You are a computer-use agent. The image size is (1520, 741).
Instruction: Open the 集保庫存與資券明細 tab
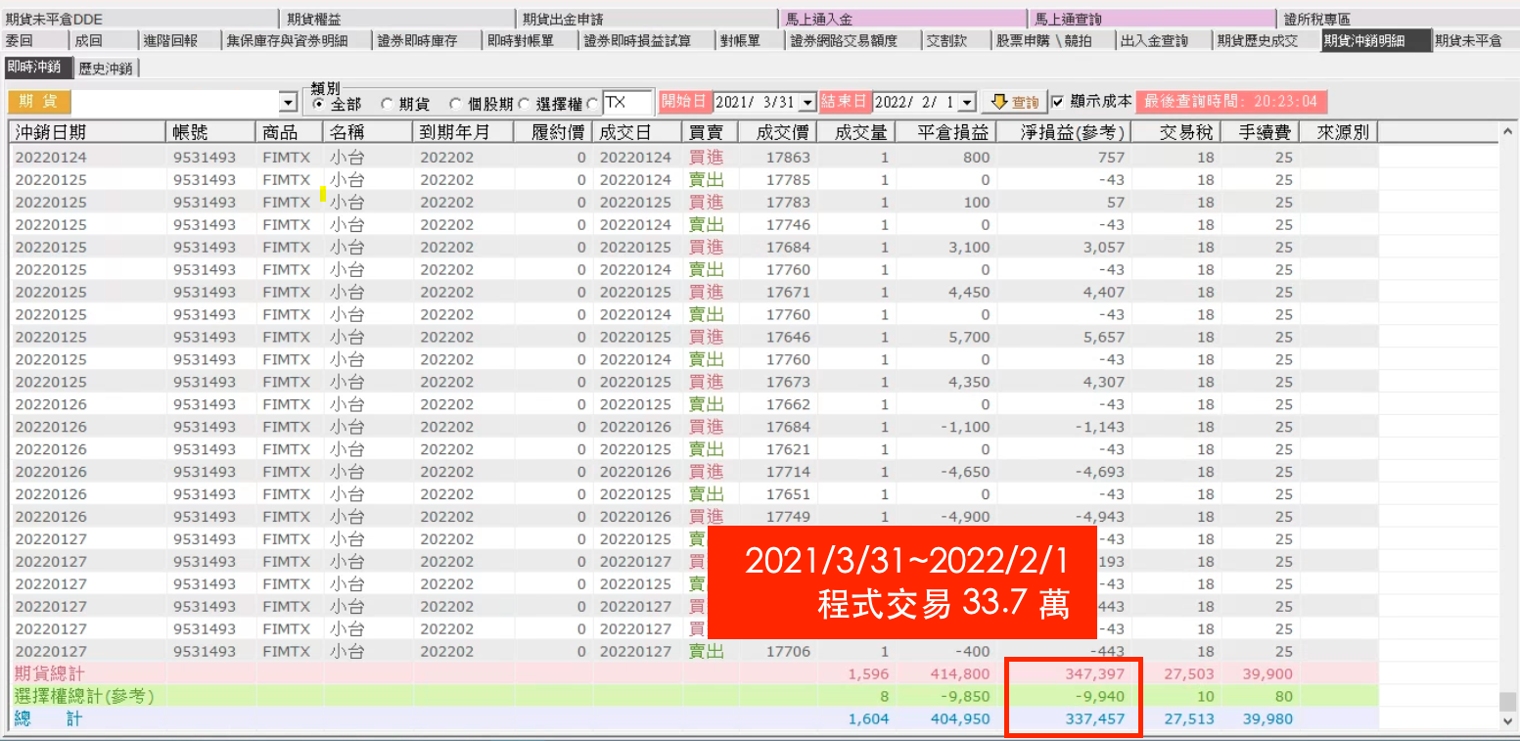(x=298, y=40)
